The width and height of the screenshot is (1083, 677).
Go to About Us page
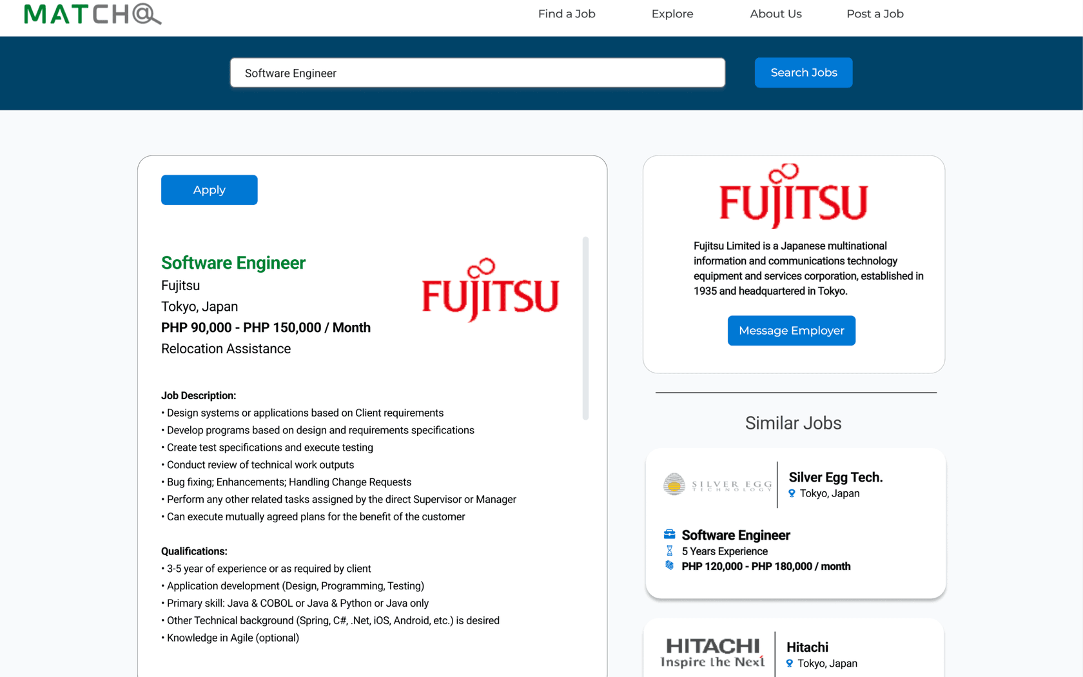776,14
